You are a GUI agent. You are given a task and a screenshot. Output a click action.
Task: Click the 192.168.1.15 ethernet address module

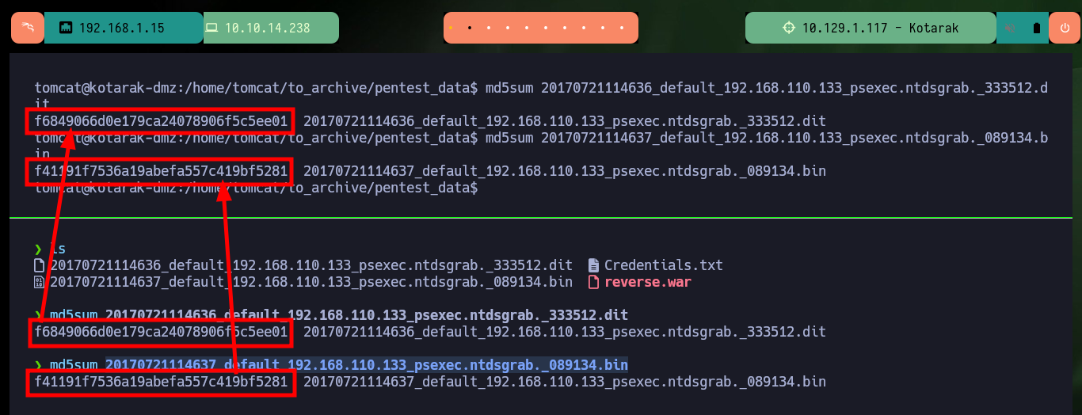click(124, 28)
